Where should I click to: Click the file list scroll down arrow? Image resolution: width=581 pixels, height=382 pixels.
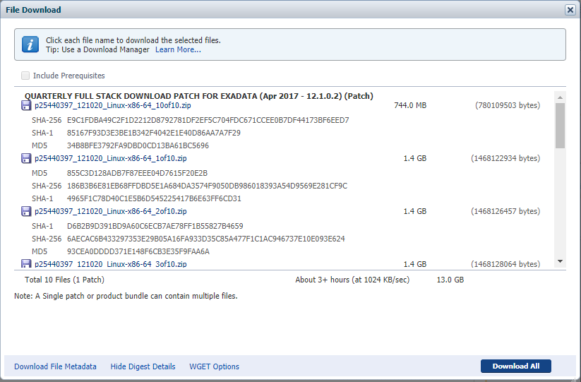point(560,261)
